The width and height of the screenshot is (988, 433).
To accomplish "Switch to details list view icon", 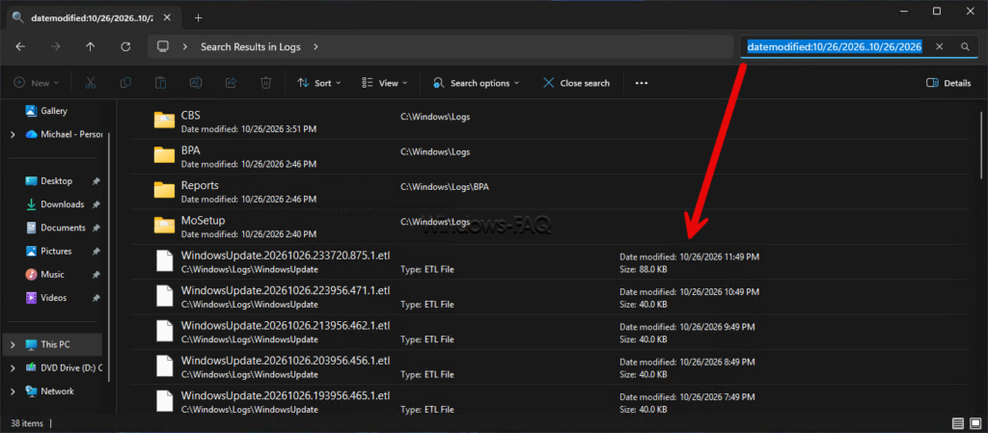I will pos(958,422).
